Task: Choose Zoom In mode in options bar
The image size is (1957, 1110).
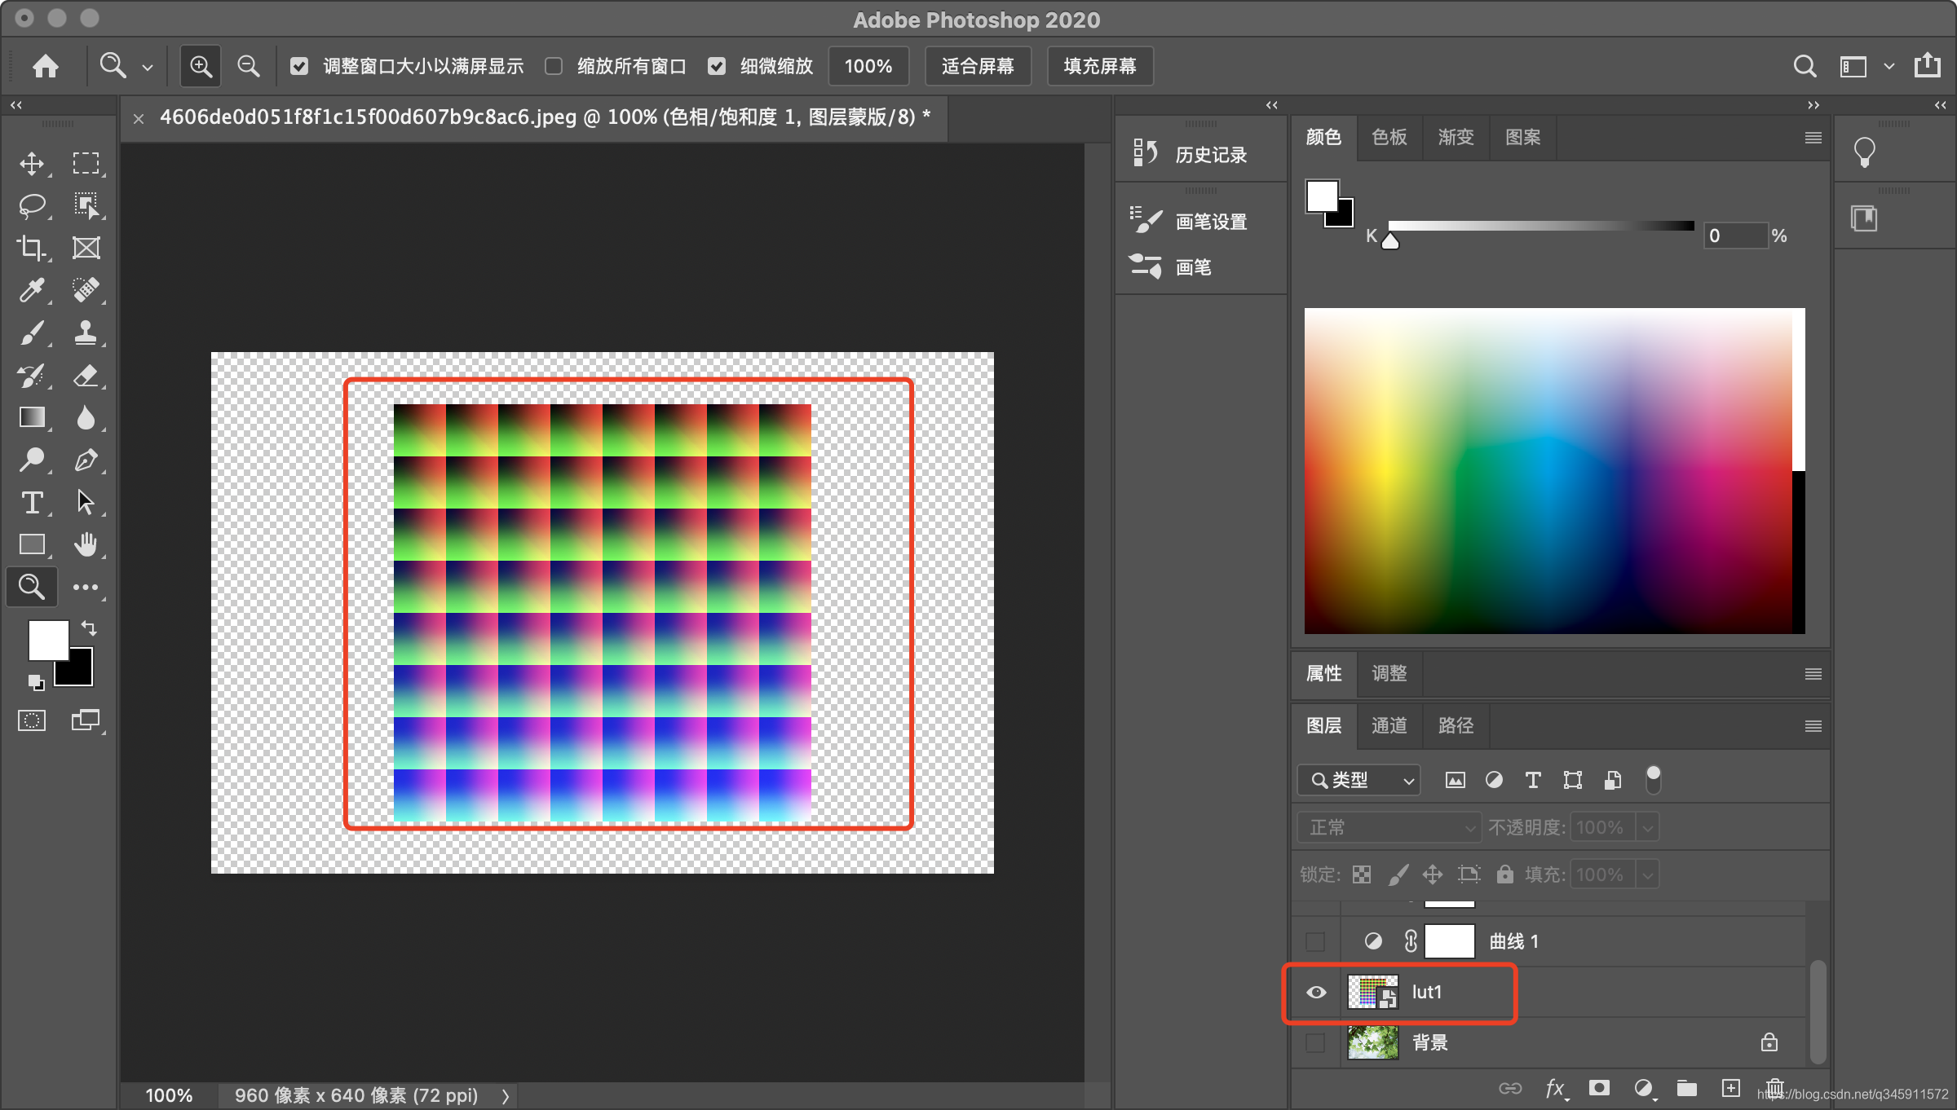Action: pyautogui.click(x=201, y=66)
